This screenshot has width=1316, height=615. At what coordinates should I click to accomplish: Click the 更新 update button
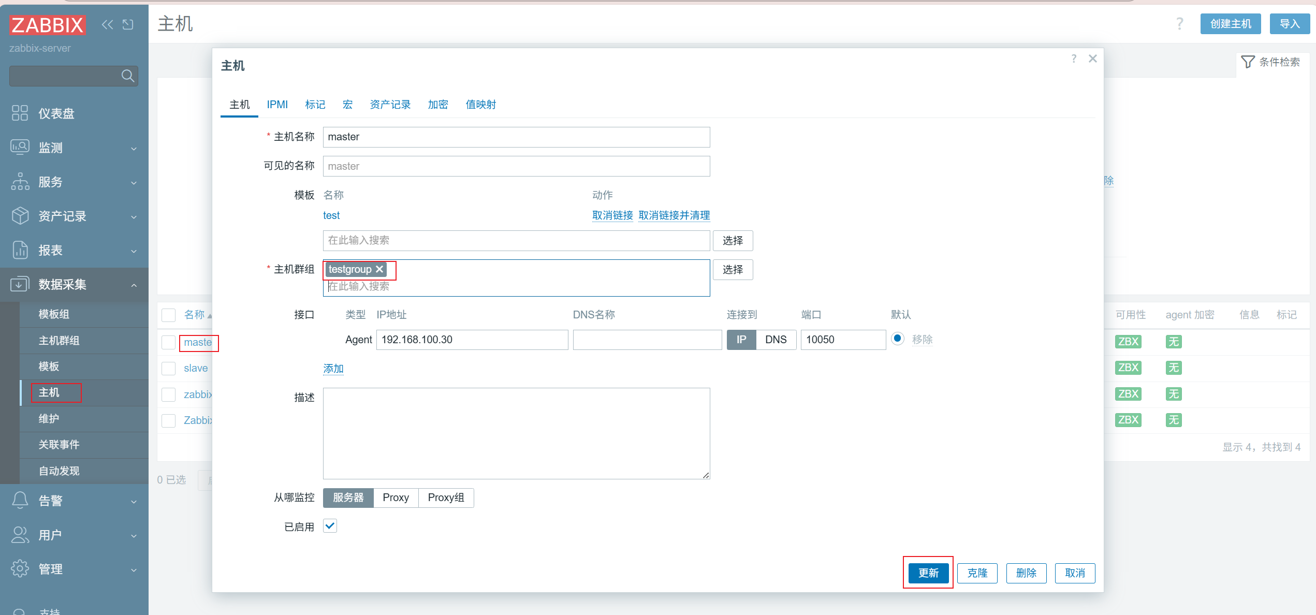click(928, 573)
